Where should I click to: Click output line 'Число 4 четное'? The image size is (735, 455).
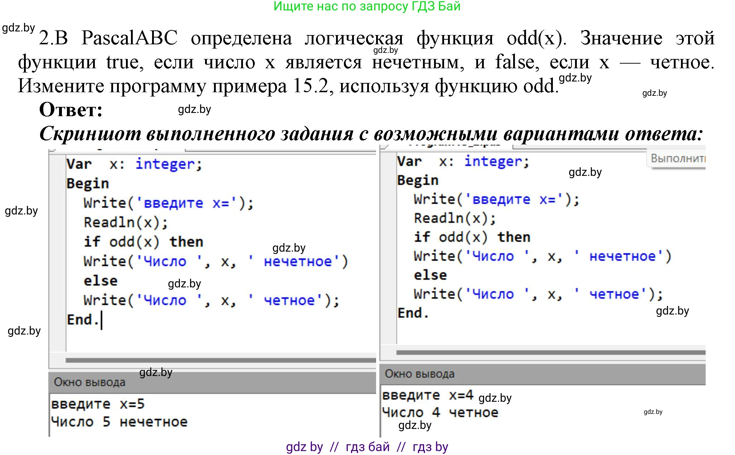click(x=440, y=412)
